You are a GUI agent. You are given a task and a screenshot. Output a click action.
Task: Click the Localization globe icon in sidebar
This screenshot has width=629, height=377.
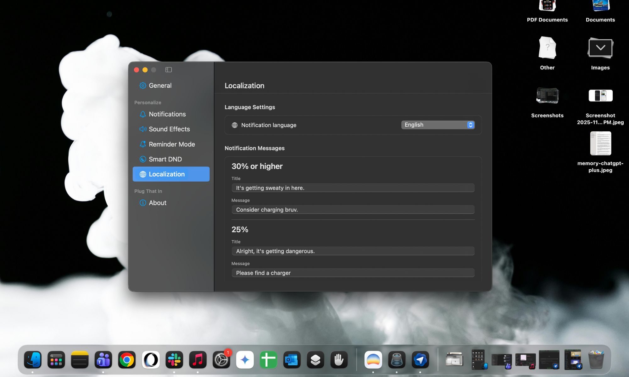(x=143, y=174)
